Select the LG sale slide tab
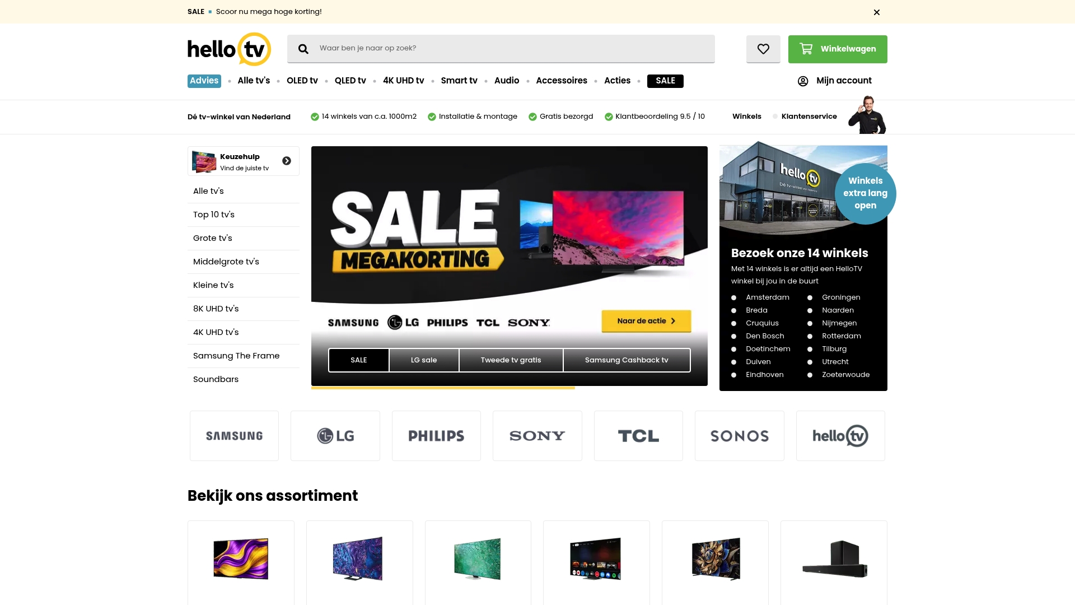1075x605 pixels. [424, 360]
